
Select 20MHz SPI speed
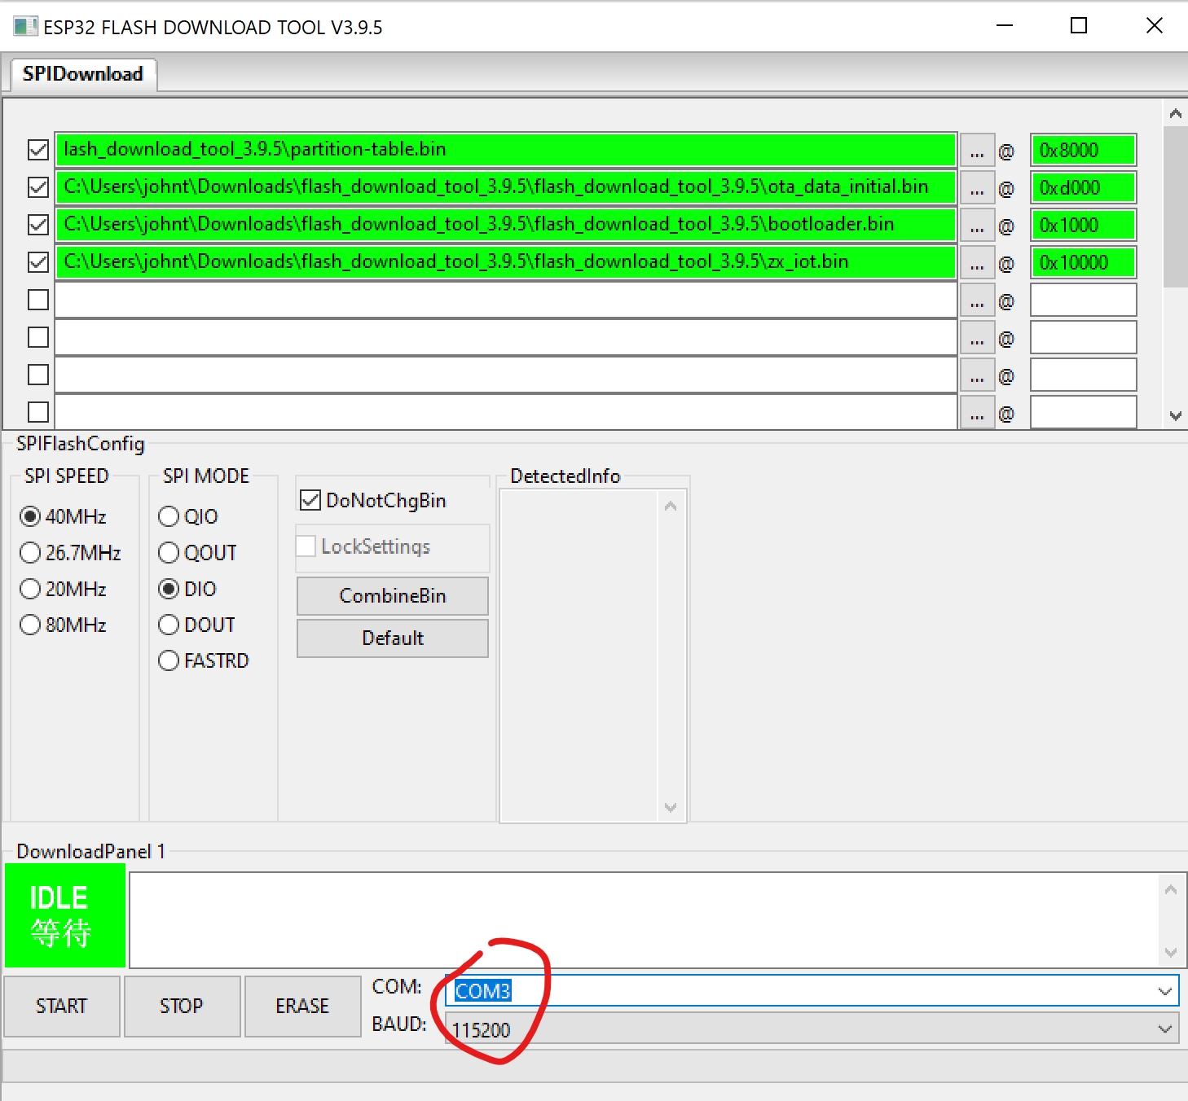click(30, 589)
